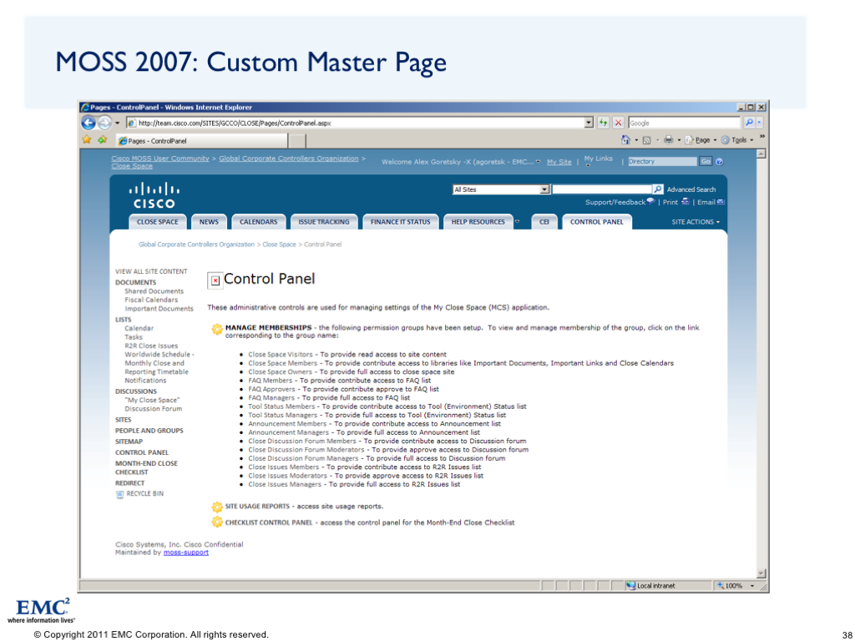
Task: Expand the My Links menu
Action: 598,159
